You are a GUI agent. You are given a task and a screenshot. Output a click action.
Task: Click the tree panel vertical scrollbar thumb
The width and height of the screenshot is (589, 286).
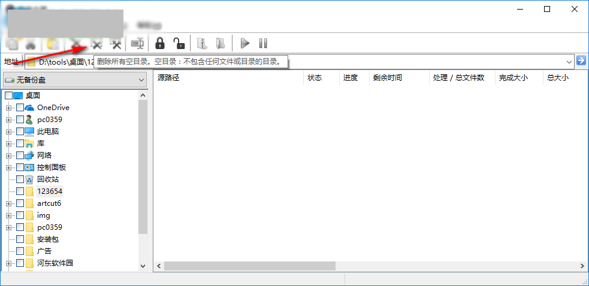coord(143,167)
